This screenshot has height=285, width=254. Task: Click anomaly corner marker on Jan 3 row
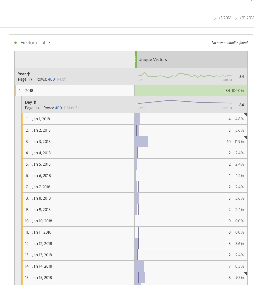point(246,138)
